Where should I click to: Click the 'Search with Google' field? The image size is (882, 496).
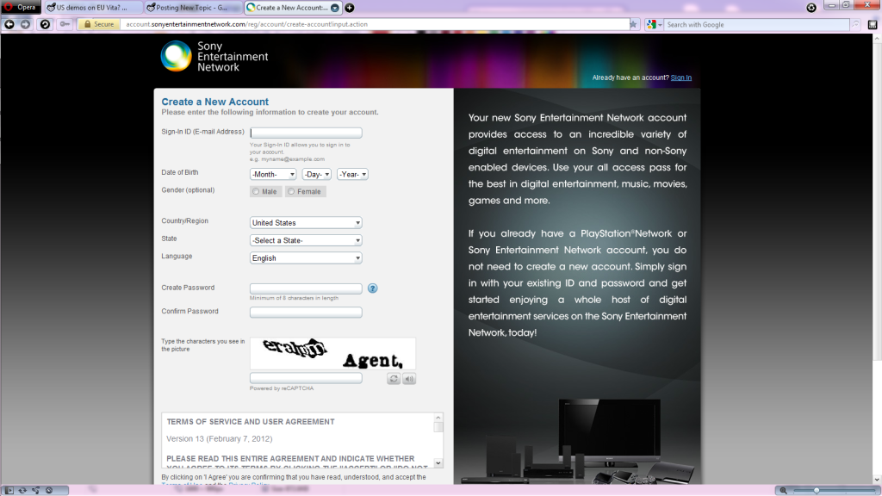[x=756, y=24]
